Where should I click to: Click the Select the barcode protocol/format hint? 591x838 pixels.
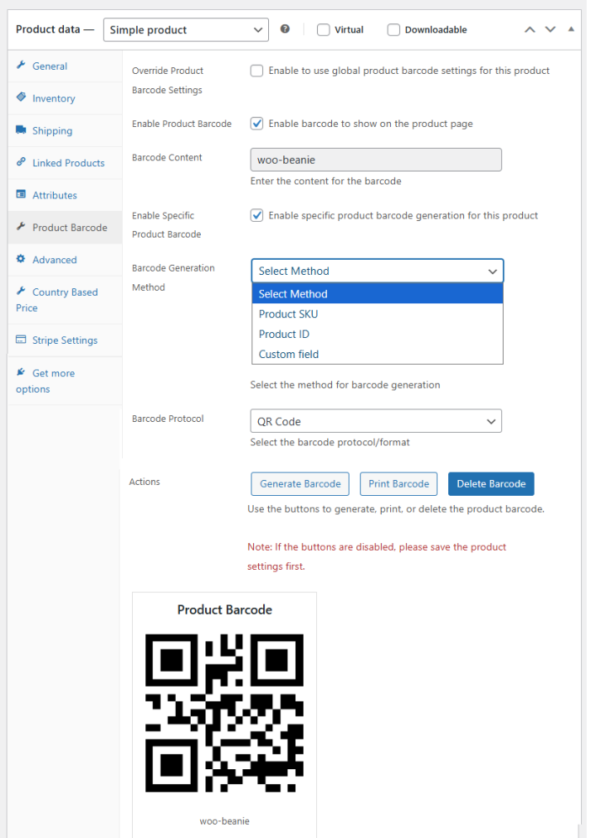pyautogui.click(x=330, y=442)
